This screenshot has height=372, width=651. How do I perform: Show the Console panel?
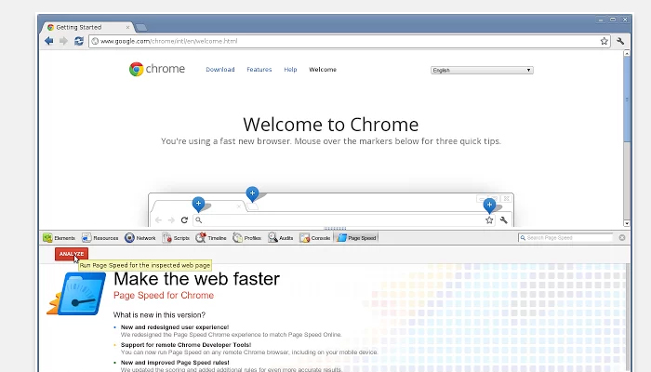(315, 238)
